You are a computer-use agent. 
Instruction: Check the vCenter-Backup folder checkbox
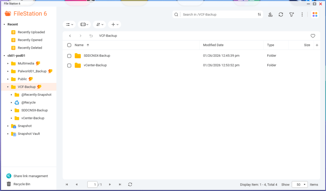(69, 65)
